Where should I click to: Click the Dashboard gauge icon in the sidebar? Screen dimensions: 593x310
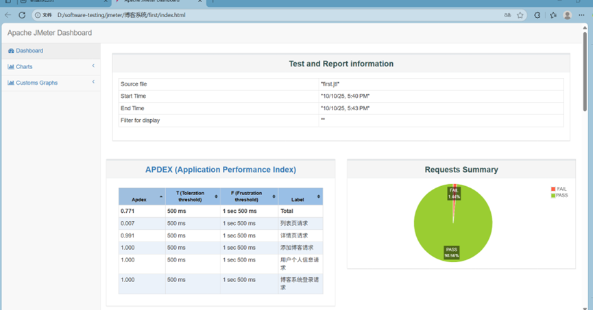11,51
